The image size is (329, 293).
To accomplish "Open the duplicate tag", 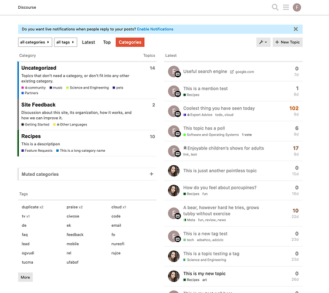I will point(30,207).
